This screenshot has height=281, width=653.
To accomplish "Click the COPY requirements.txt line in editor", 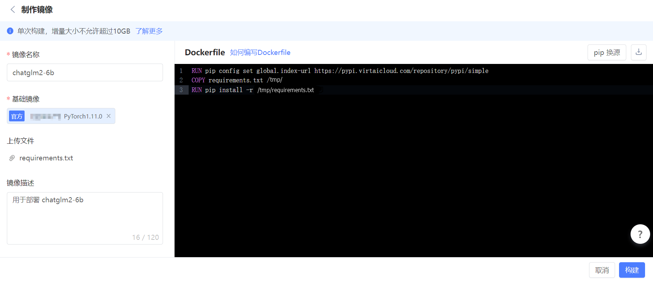I will (237, 80).
